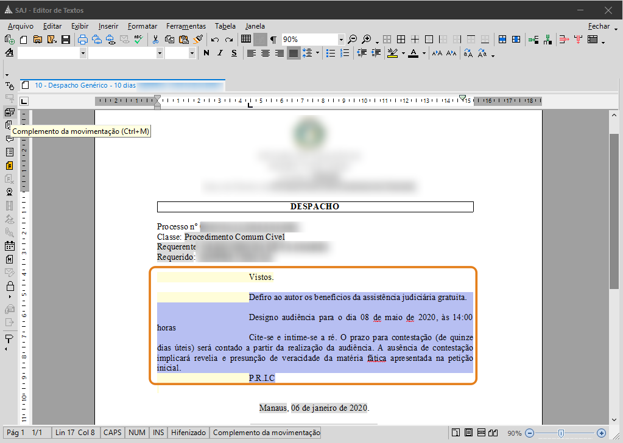This screenshot has width=623, height=443.
Task: Click the new blank document icon
Action: click(23, 40)
